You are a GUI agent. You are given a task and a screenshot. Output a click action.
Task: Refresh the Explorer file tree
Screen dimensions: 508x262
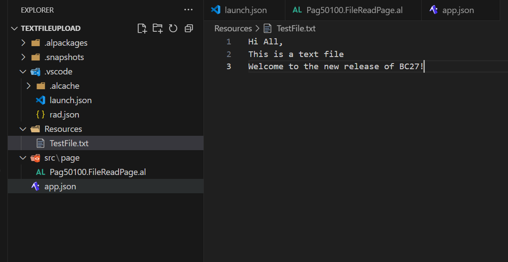pos(173,29)
